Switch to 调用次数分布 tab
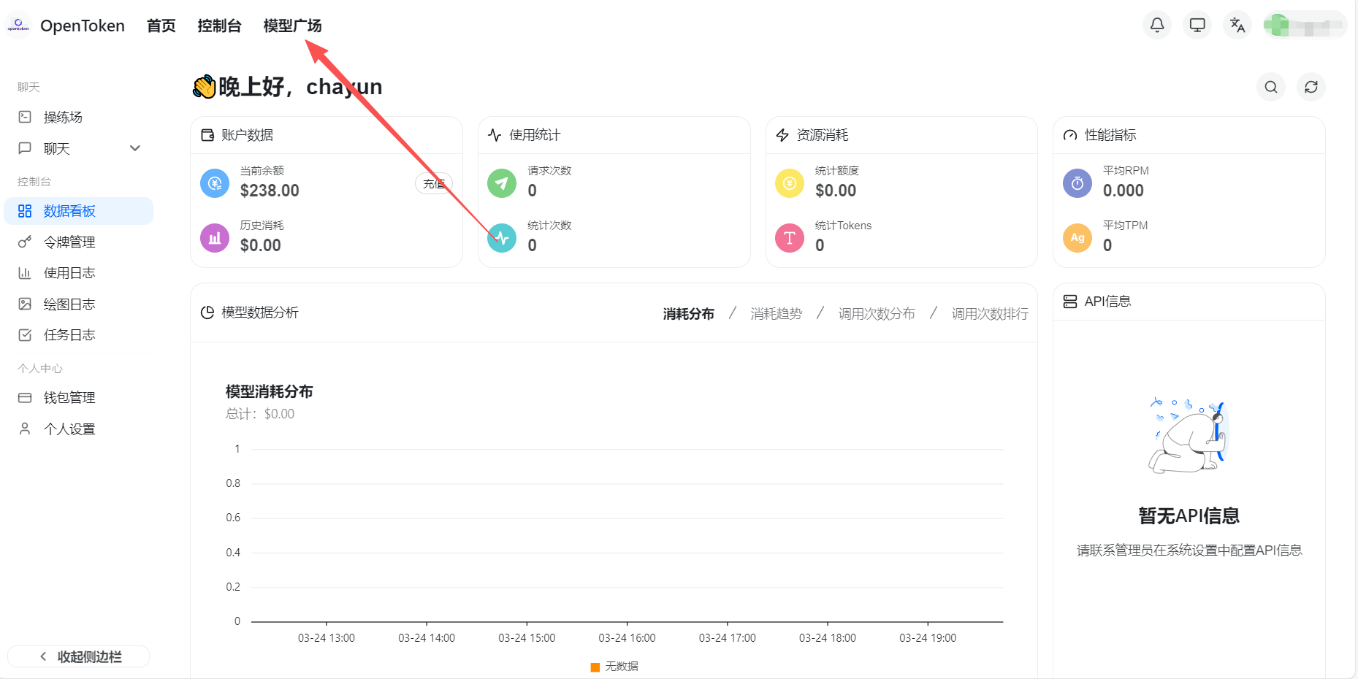 877,314
